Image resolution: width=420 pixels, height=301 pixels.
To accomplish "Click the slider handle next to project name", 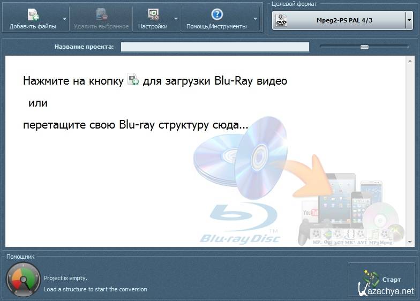I will (364, 47).
